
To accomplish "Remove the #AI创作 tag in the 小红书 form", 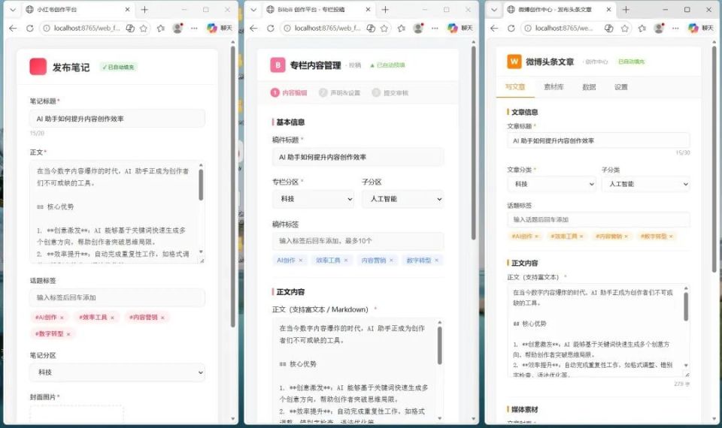I will [62, 318].
